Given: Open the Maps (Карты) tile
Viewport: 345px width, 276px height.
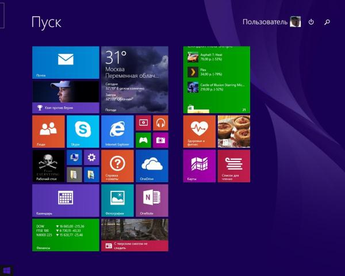Looking at the screenshot, I should point(199,166).
